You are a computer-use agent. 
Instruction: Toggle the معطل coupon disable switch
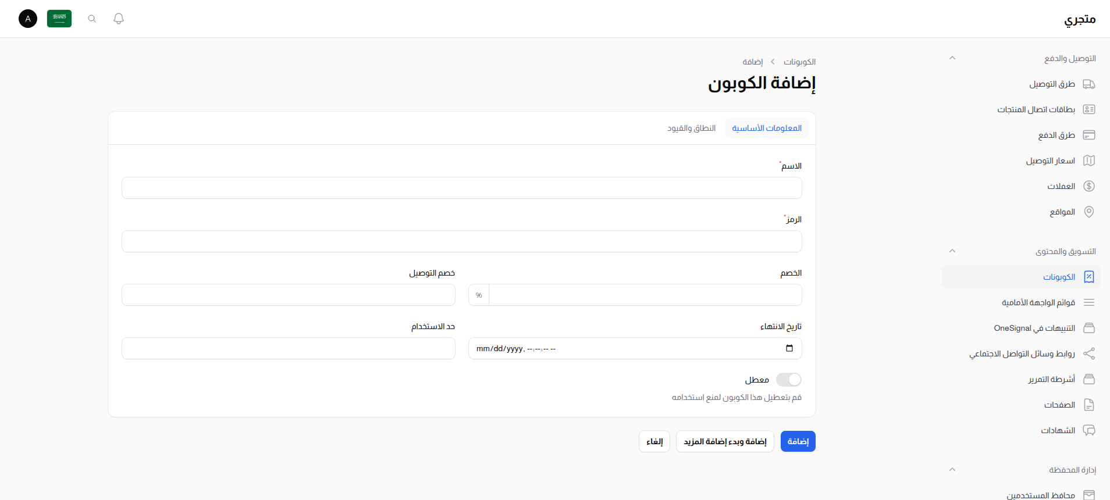click(x=789, y=379)
